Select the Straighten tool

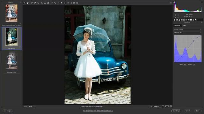tap(45, 3)
